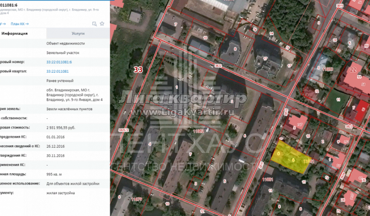This screenshot has height=216, width=370.
Task: Follow the План КК arrow link
Action: click(20, 24)
